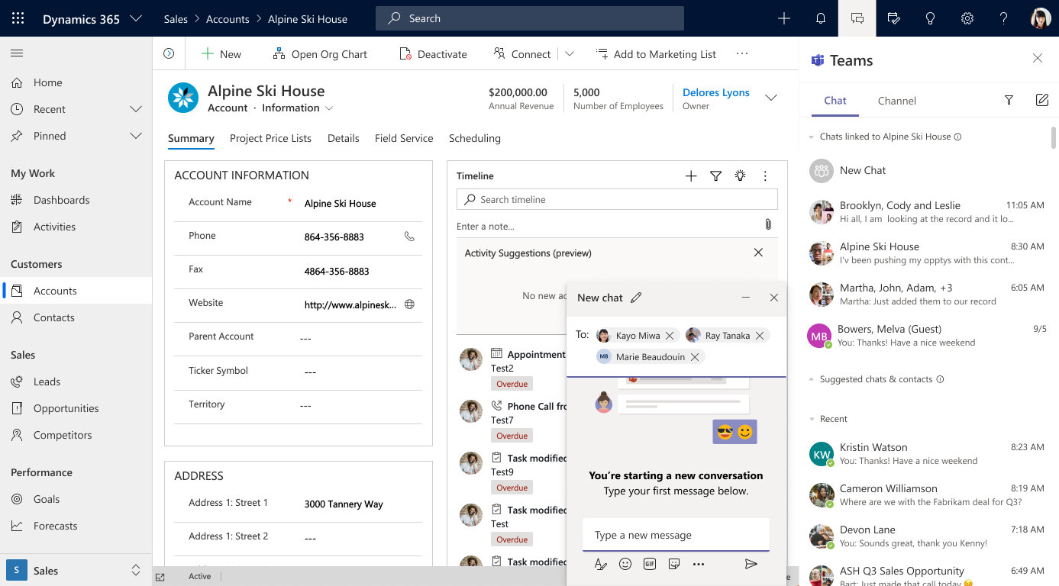Image resolution: width=1059 pixels, height=586 pixels.
Task: Click the user profile avatar
Action: point(1041,18)
